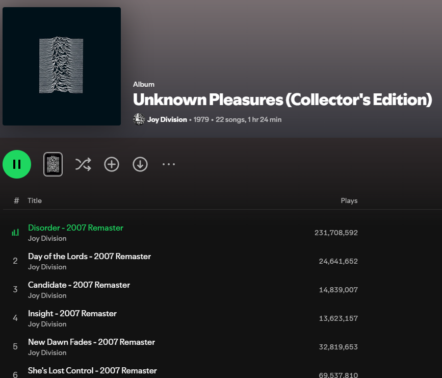This screenshot has width=442, height=378.
Task: Download the album with the arrow icon
Action: coord(140,164)
